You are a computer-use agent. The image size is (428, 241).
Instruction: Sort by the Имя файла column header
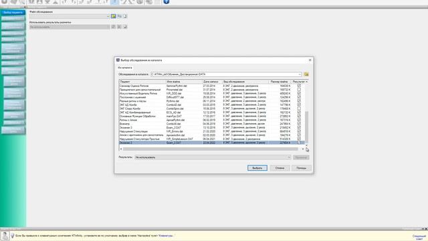click(185, 82)
